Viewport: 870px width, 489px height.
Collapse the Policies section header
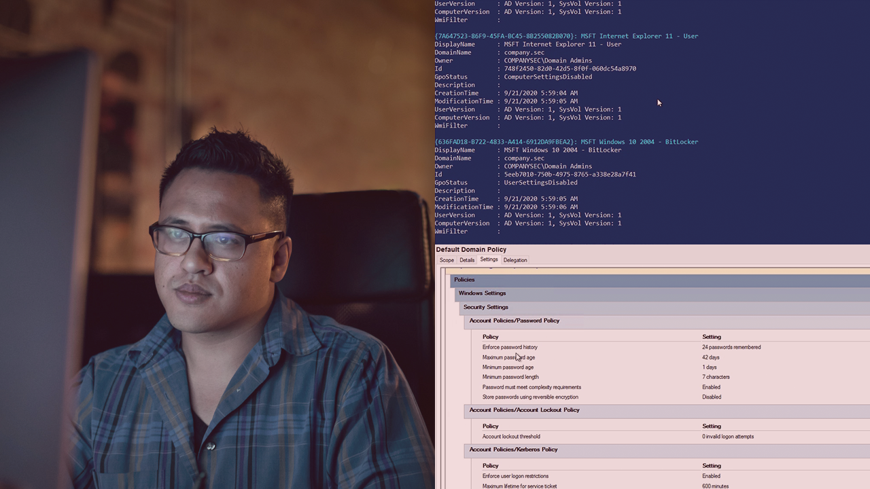[x=465, y=280]
